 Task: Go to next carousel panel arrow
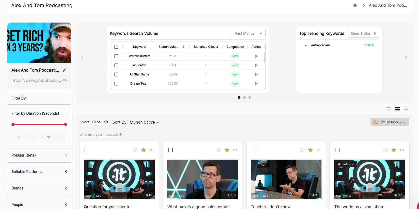(x=406, y=58)
